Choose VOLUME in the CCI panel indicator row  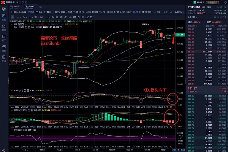point(25,147)
